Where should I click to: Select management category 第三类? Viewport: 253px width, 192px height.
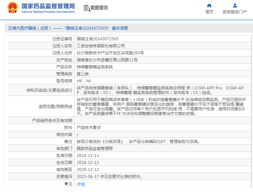click(x=83, y=74)
